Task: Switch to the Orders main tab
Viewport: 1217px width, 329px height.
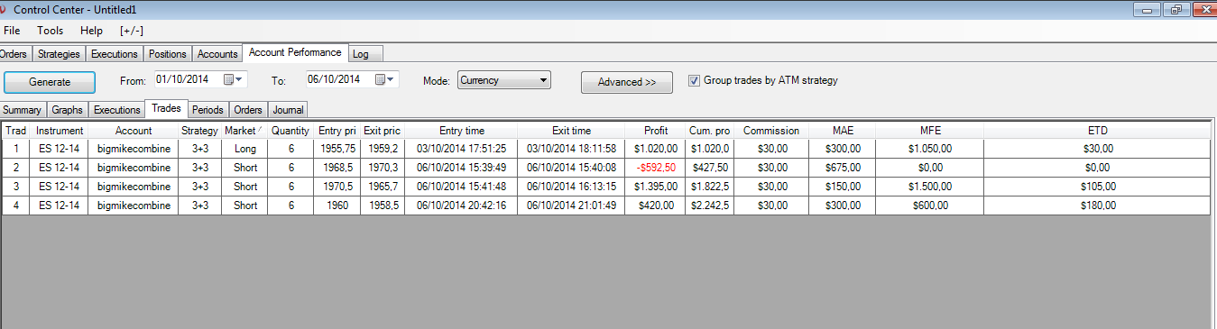Action: coord(14,54)
